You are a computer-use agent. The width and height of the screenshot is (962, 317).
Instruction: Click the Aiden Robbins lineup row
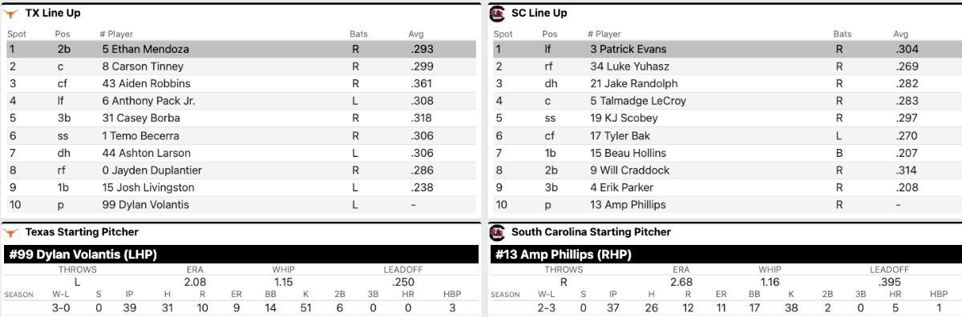pyautogui.click(x=240, y=84)
